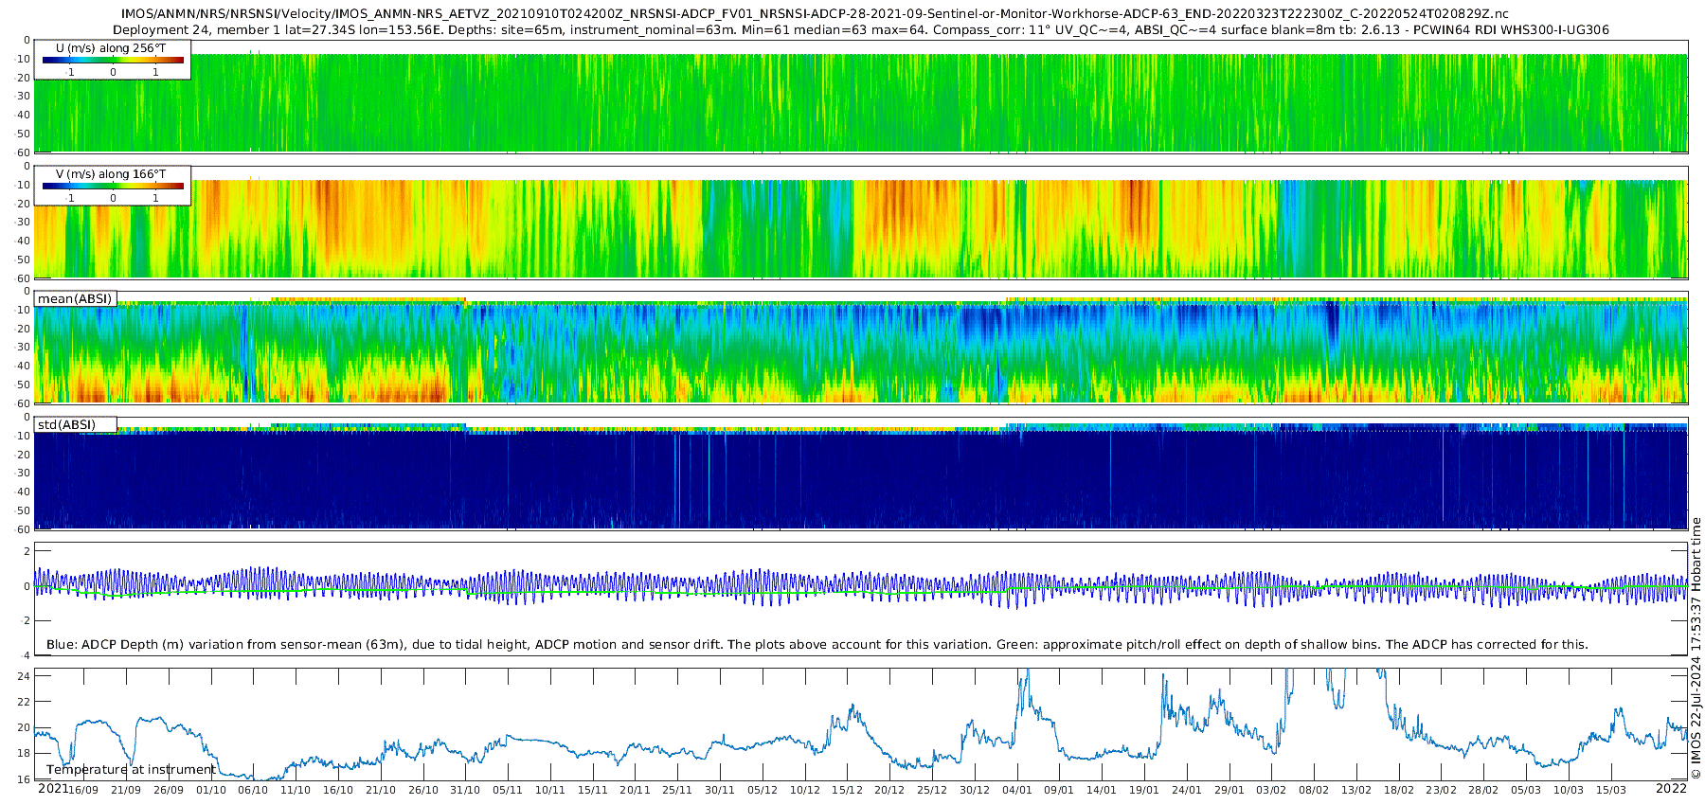Viewport: 1705px width, 805px height.
Task: Click the '26/10' date tick label
Action: pos(422,790)
